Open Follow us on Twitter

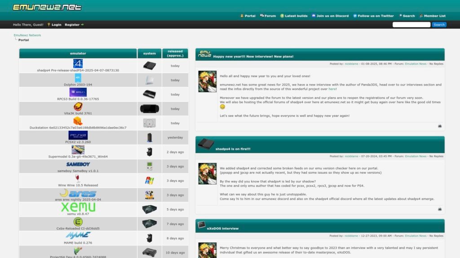373,16
